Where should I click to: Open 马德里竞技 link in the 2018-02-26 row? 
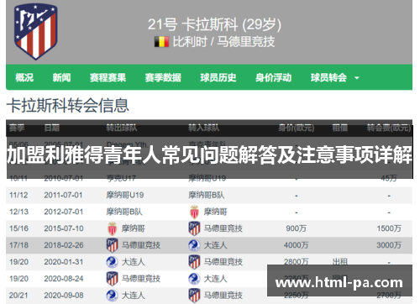[141, 245]
